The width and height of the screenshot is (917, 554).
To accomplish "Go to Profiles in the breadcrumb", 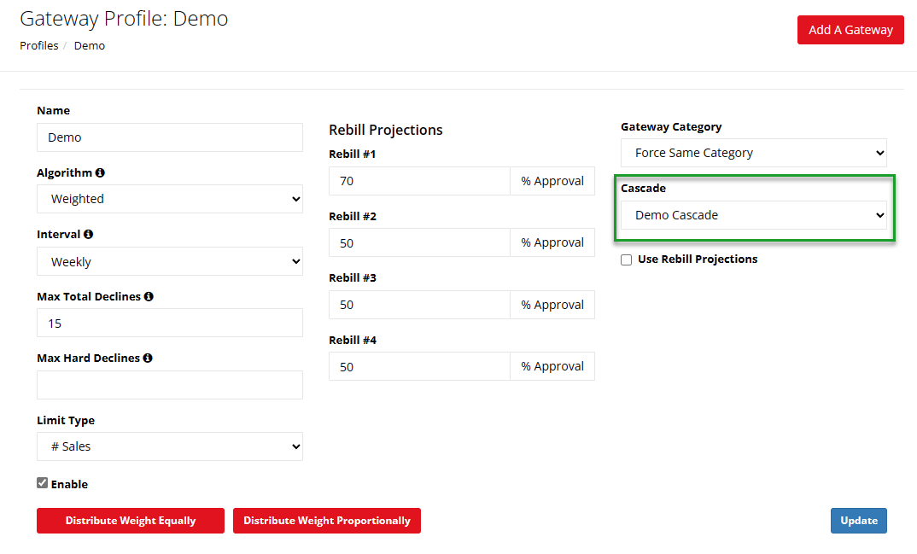I will (39, 46).
